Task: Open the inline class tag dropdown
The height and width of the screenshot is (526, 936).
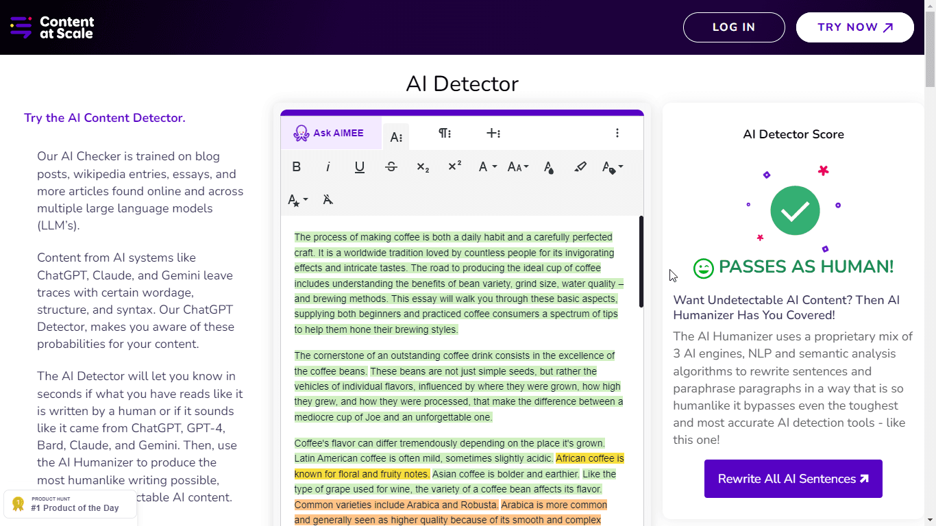Action: [612, 166]
